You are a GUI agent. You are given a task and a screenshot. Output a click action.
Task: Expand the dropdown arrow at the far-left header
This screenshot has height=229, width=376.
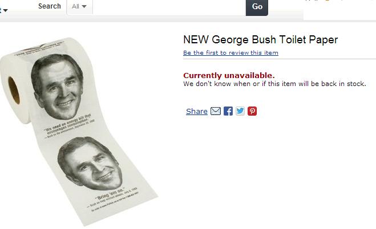click(5, 10)
